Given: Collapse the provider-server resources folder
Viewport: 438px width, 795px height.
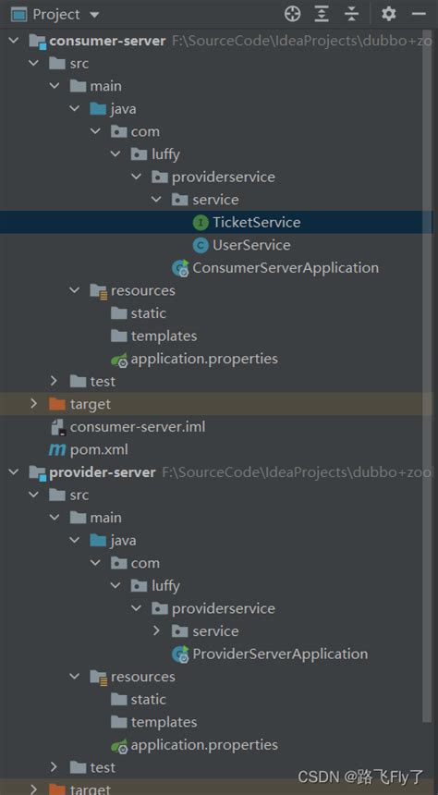Looking at the screenshot, I should [x=75, y=677].
